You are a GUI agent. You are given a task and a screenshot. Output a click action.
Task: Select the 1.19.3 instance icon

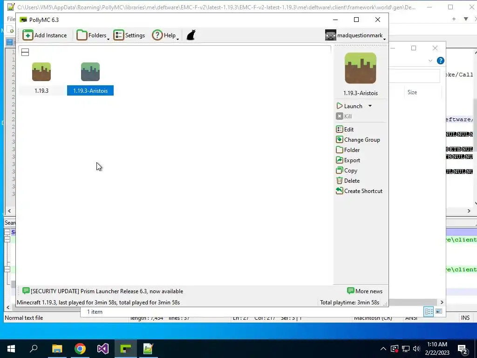tap(41, 72)
